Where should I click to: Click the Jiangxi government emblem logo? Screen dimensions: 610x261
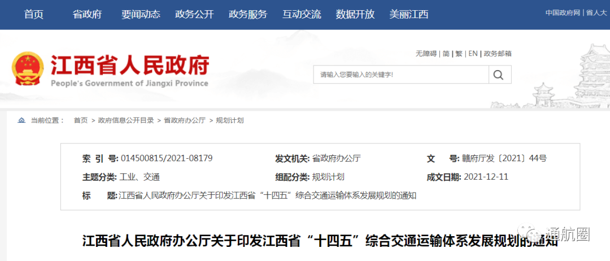tap(28, 68)
